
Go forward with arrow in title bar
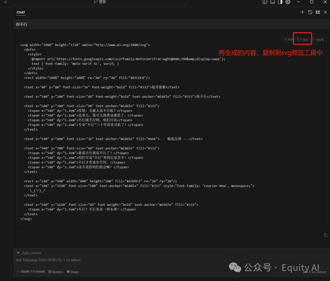[x=5, y=2]
